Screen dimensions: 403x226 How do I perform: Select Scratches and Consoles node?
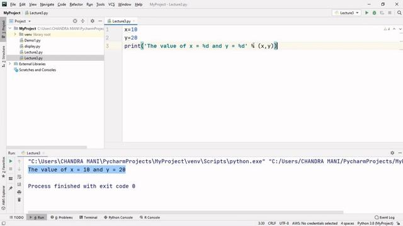pyautogui.click(x=37, y=70)
